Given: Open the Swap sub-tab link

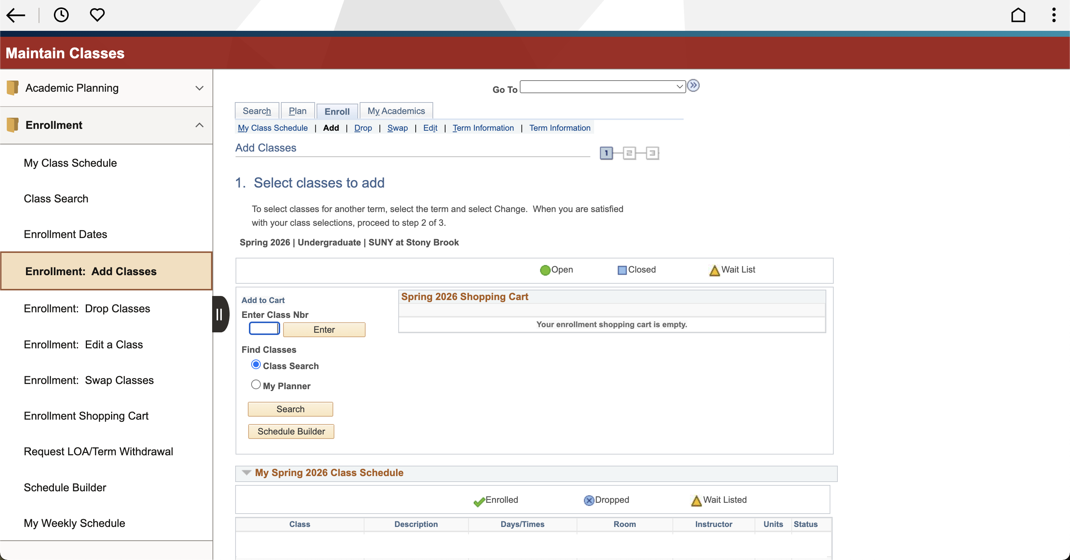Looking at the screenshot, I should [x=397, y=128].
